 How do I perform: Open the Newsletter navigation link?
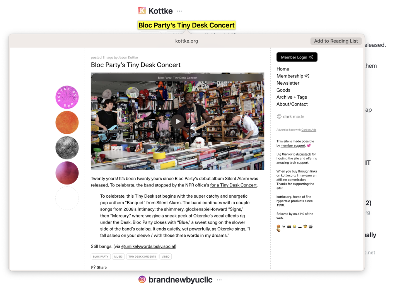288,83
